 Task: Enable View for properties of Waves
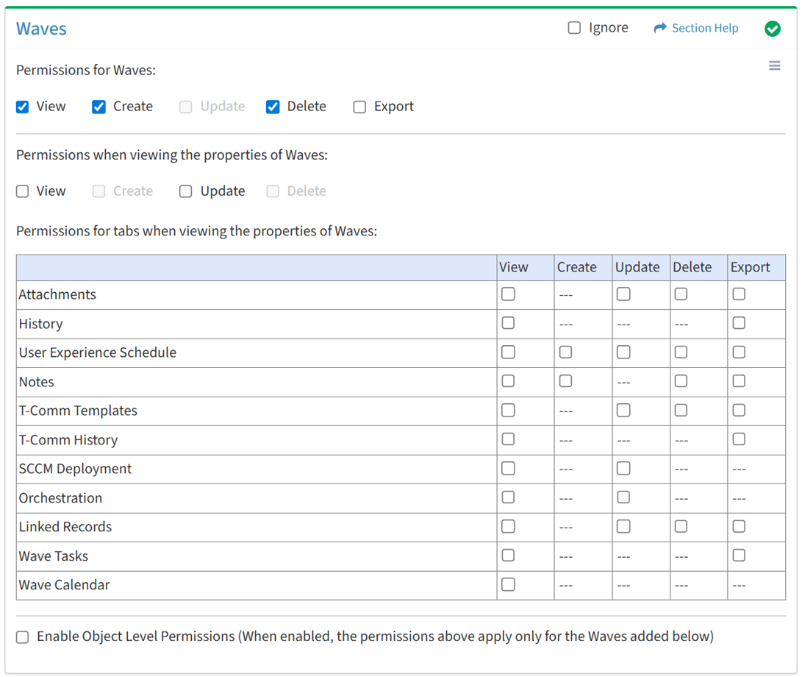coord(23,191)
